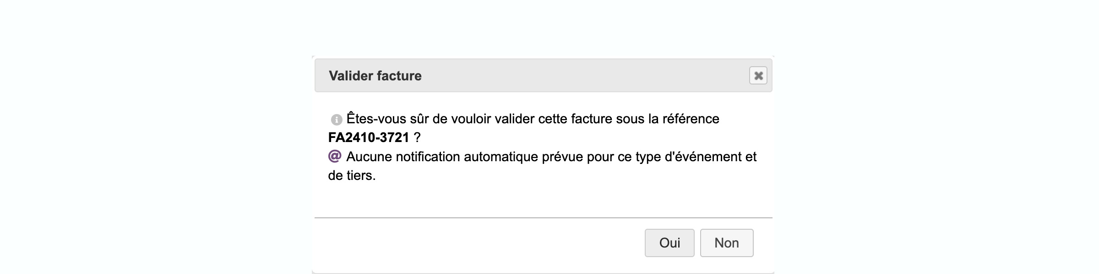This screenshot has width=1099, height=274.
Task: Click the "Valider facture" dialog title
Action: point(375,76)
